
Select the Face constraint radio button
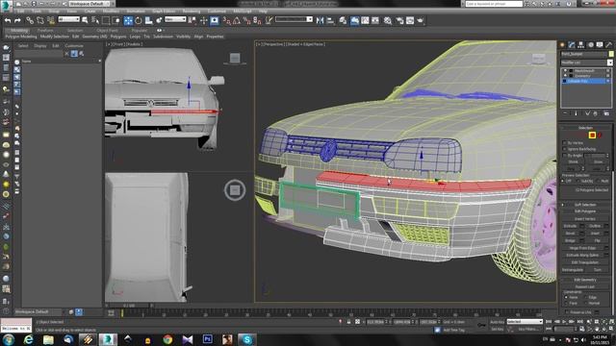566,304
